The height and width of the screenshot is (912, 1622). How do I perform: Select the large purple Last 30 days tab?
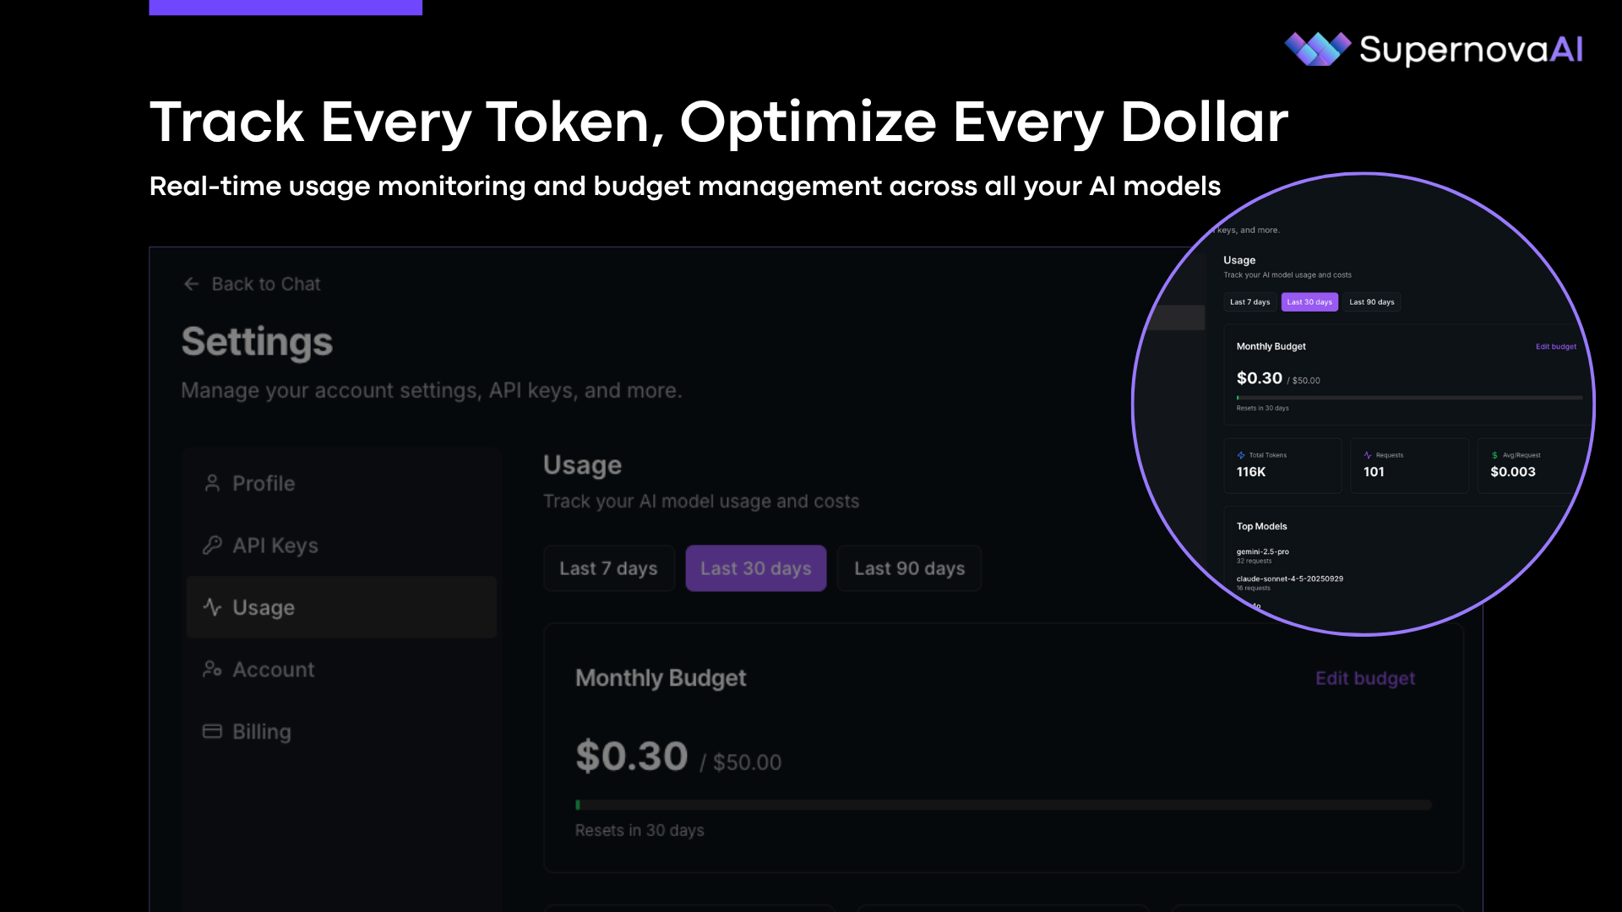[755, 568]
